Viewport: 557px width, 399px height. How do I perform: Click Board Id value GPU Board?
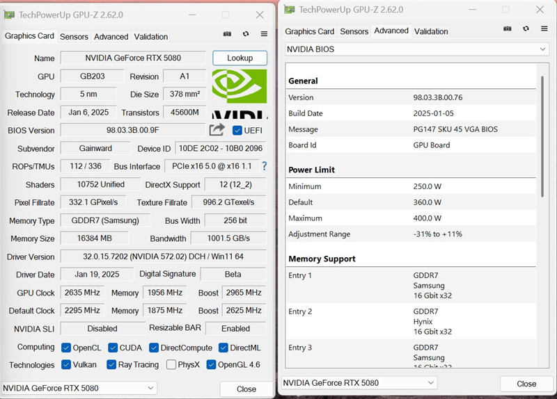431,145
